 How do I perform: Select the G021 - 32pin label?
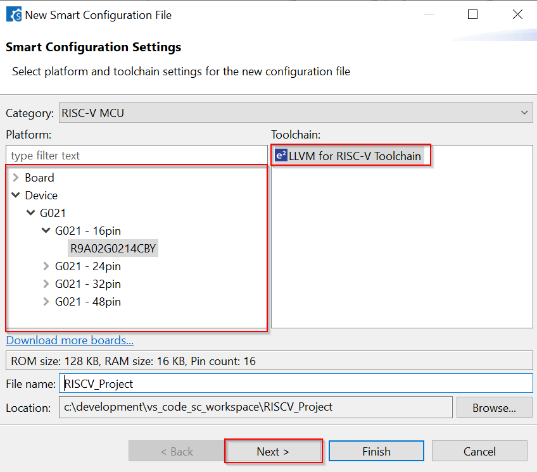(x=88, y=284)
